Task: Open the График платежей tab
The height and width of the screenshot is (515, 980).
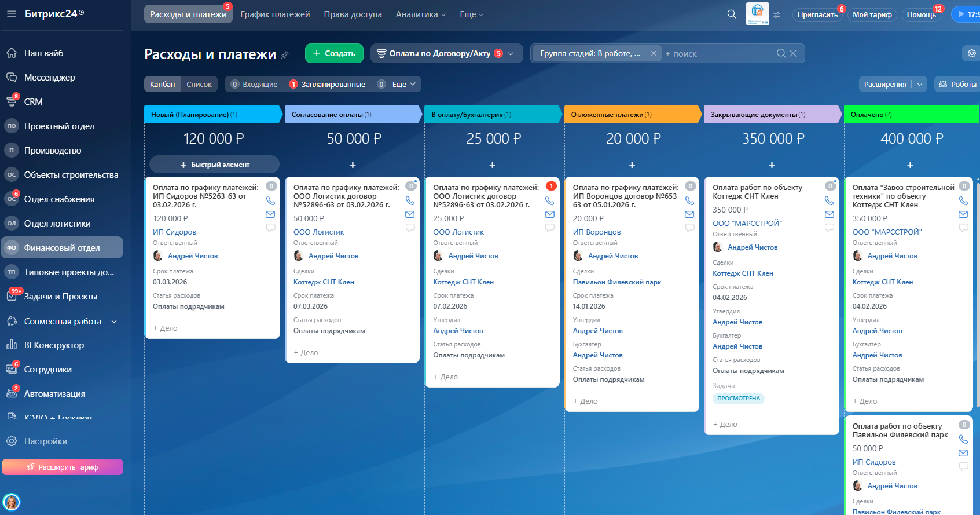Action: (x=276, y=14)
